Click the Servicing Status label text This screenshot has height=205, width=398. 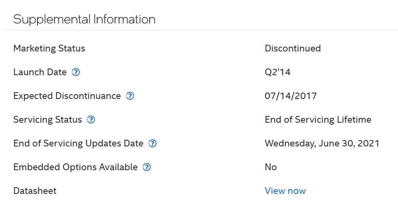pyautogui.click(x=47, y=120)
